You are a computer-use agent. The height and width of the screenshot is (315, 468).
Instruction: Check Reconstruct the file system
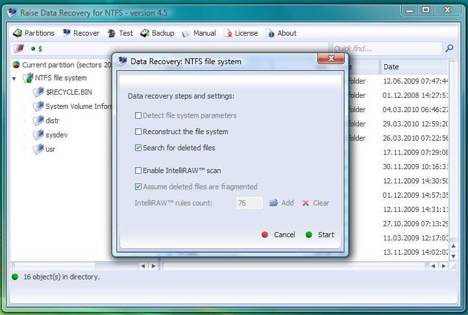[x=138, y=132]
